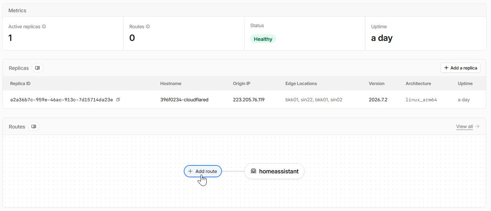Click the Add route button
Image resolution: width=491 pixels, height=211 pixels.
pyautogui.click(x=203, y=171)
